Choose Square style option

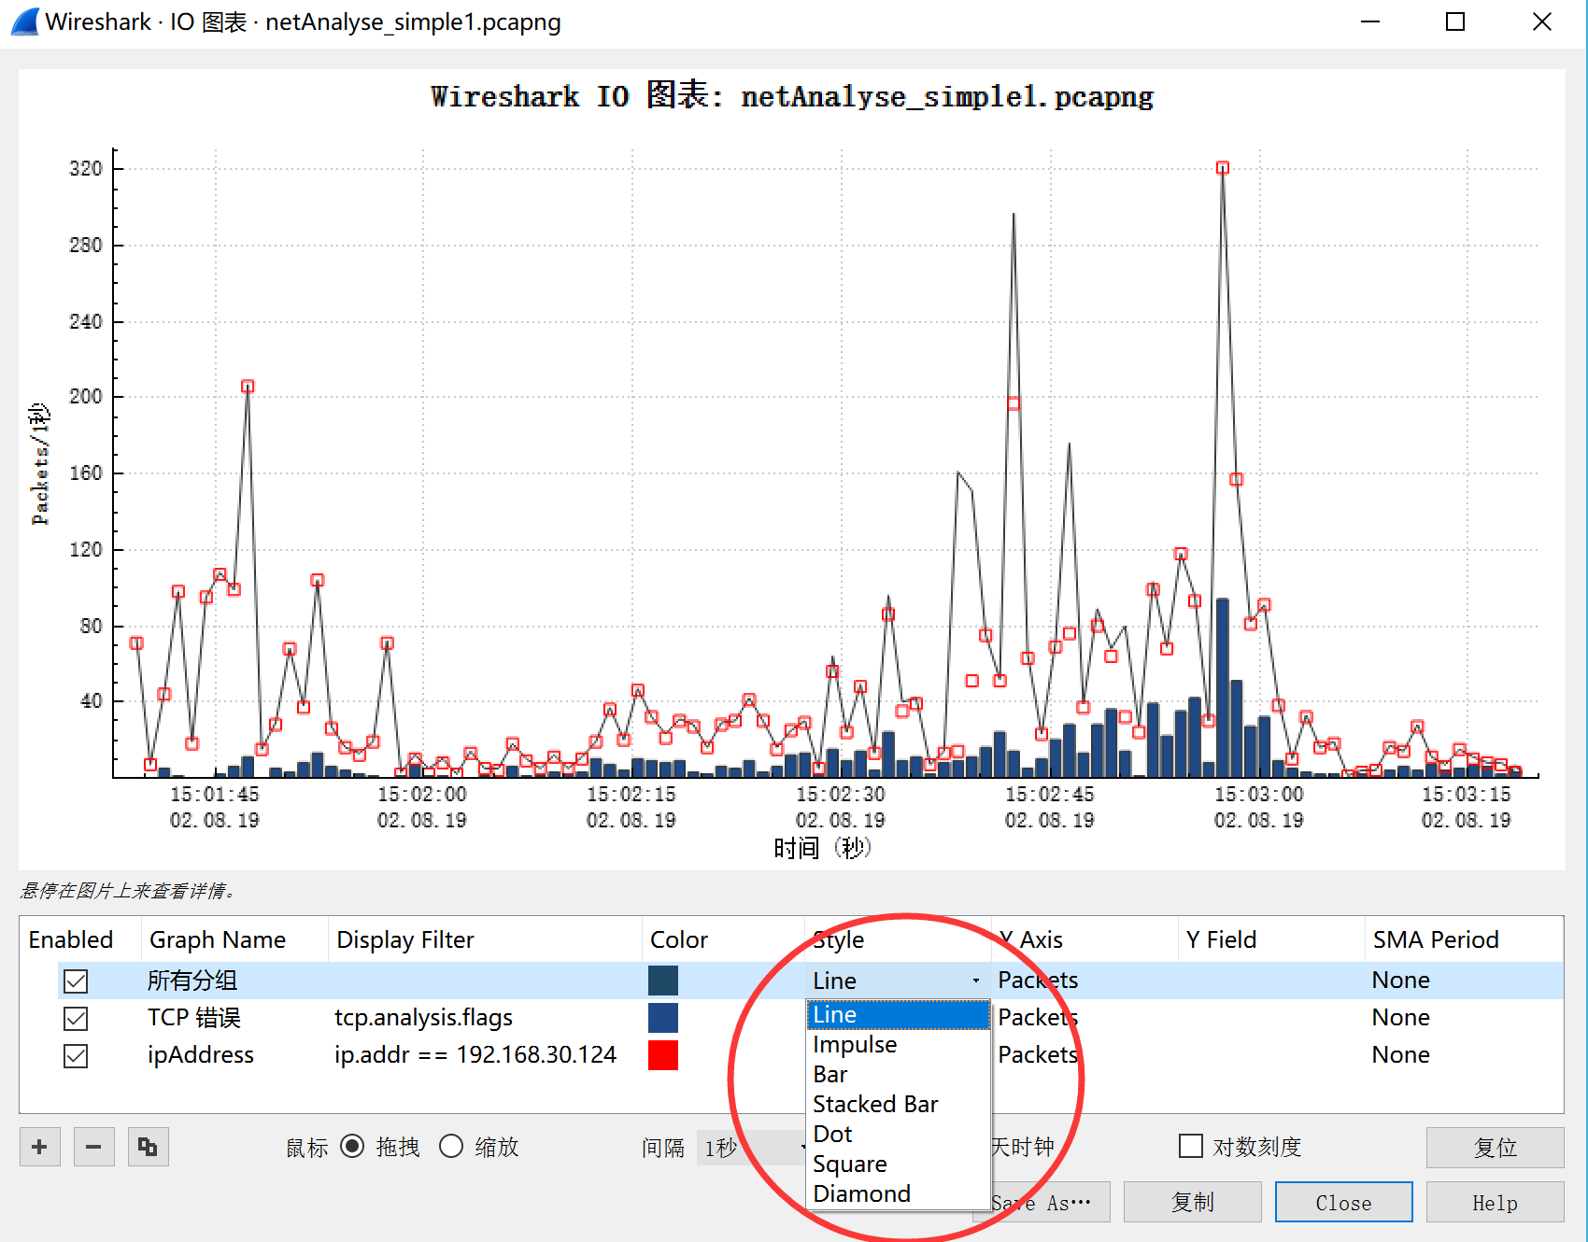click(898, 1164)
